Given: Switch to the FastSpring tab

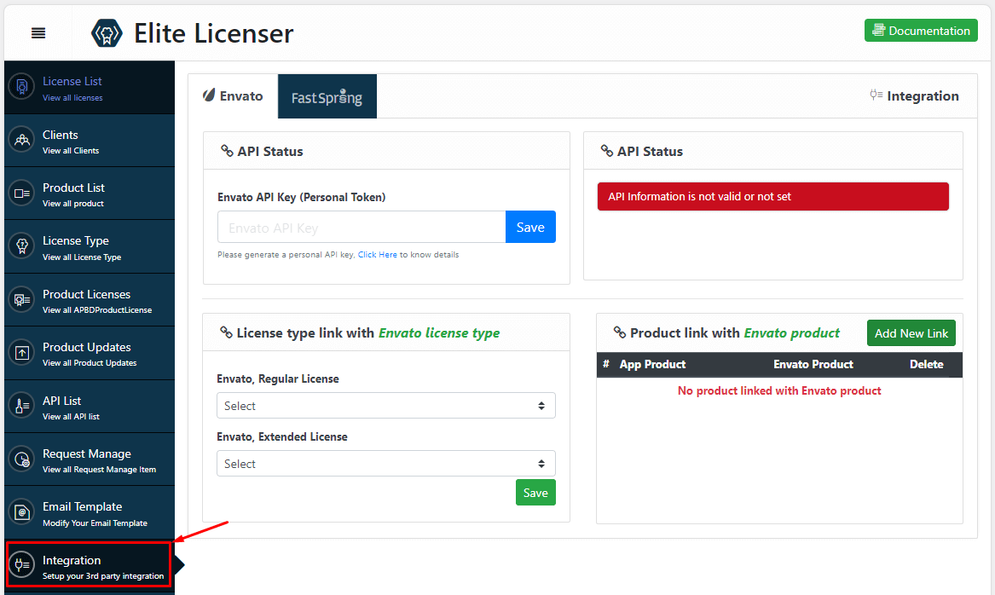Looking at the screenshot, I should [x=327, y=95].
